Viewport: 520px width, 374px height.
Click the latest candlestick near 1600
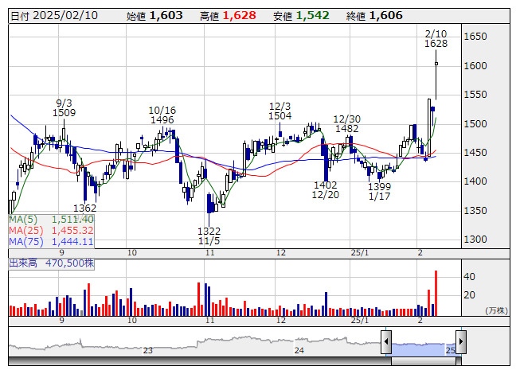click(x=436, y=64)
